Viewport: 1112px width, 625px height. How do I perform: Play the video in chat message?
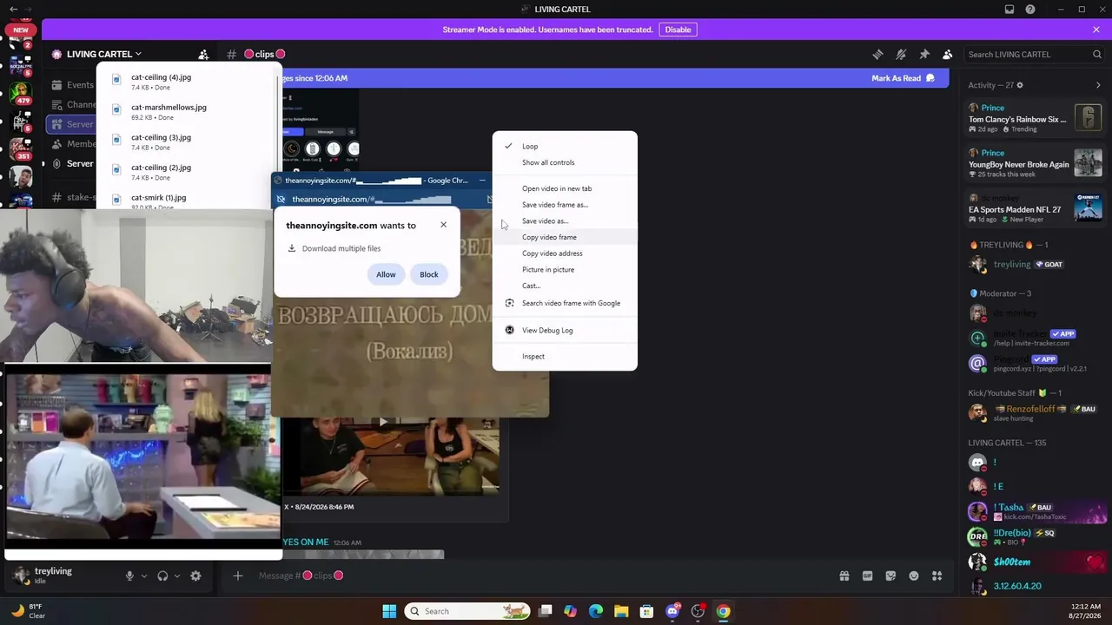[x=383, y=422]
